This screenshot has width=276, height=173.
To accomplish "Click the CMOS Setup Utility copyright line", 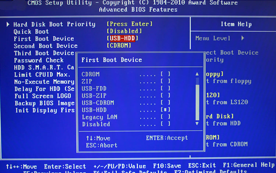I will pos(132,3).
